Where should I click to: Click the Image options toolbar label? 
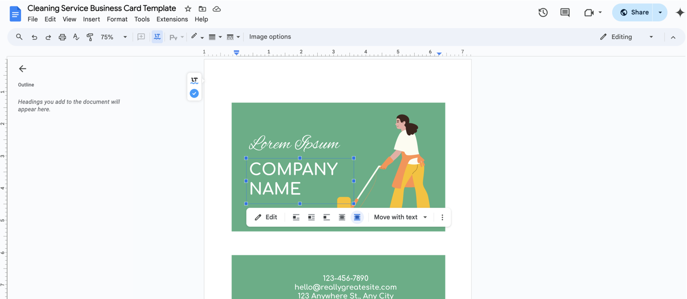point(270,36)
